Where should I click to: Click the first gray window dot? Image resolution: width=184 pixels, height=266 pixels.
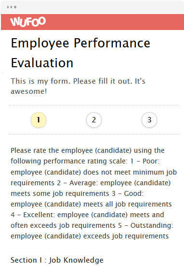pos(8,7)
